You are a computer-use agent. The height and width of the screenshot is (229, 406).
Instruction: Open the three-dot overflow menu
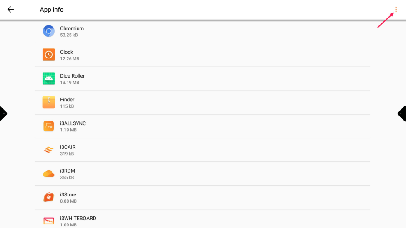point(396,10)
